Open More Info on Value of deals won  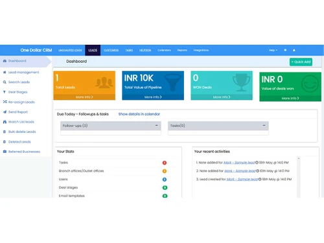290,98
